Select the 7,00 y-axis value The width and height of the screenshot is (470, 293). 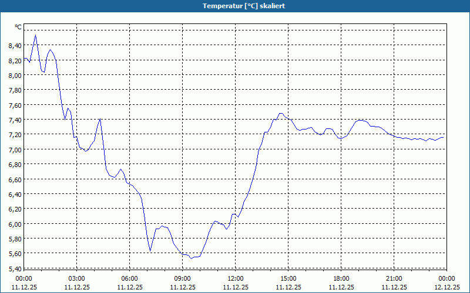[15, 150]
